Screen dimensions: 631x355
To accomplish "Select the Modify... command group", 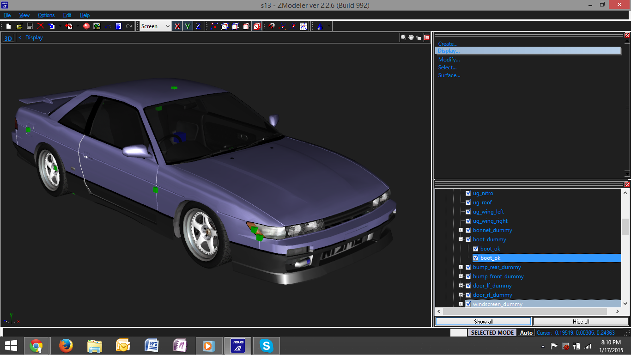I will (x=449, y=60).
